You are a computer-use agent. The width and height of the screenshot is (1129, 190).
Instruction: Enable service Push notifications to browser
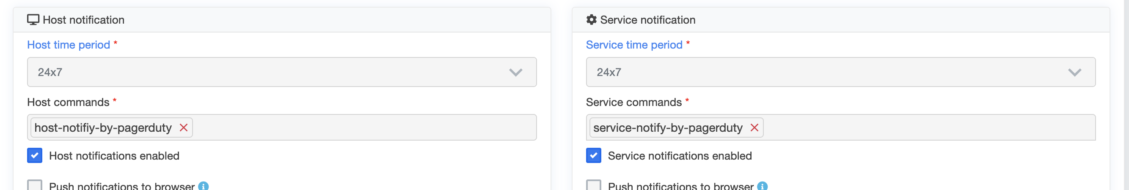pos(593,185)
